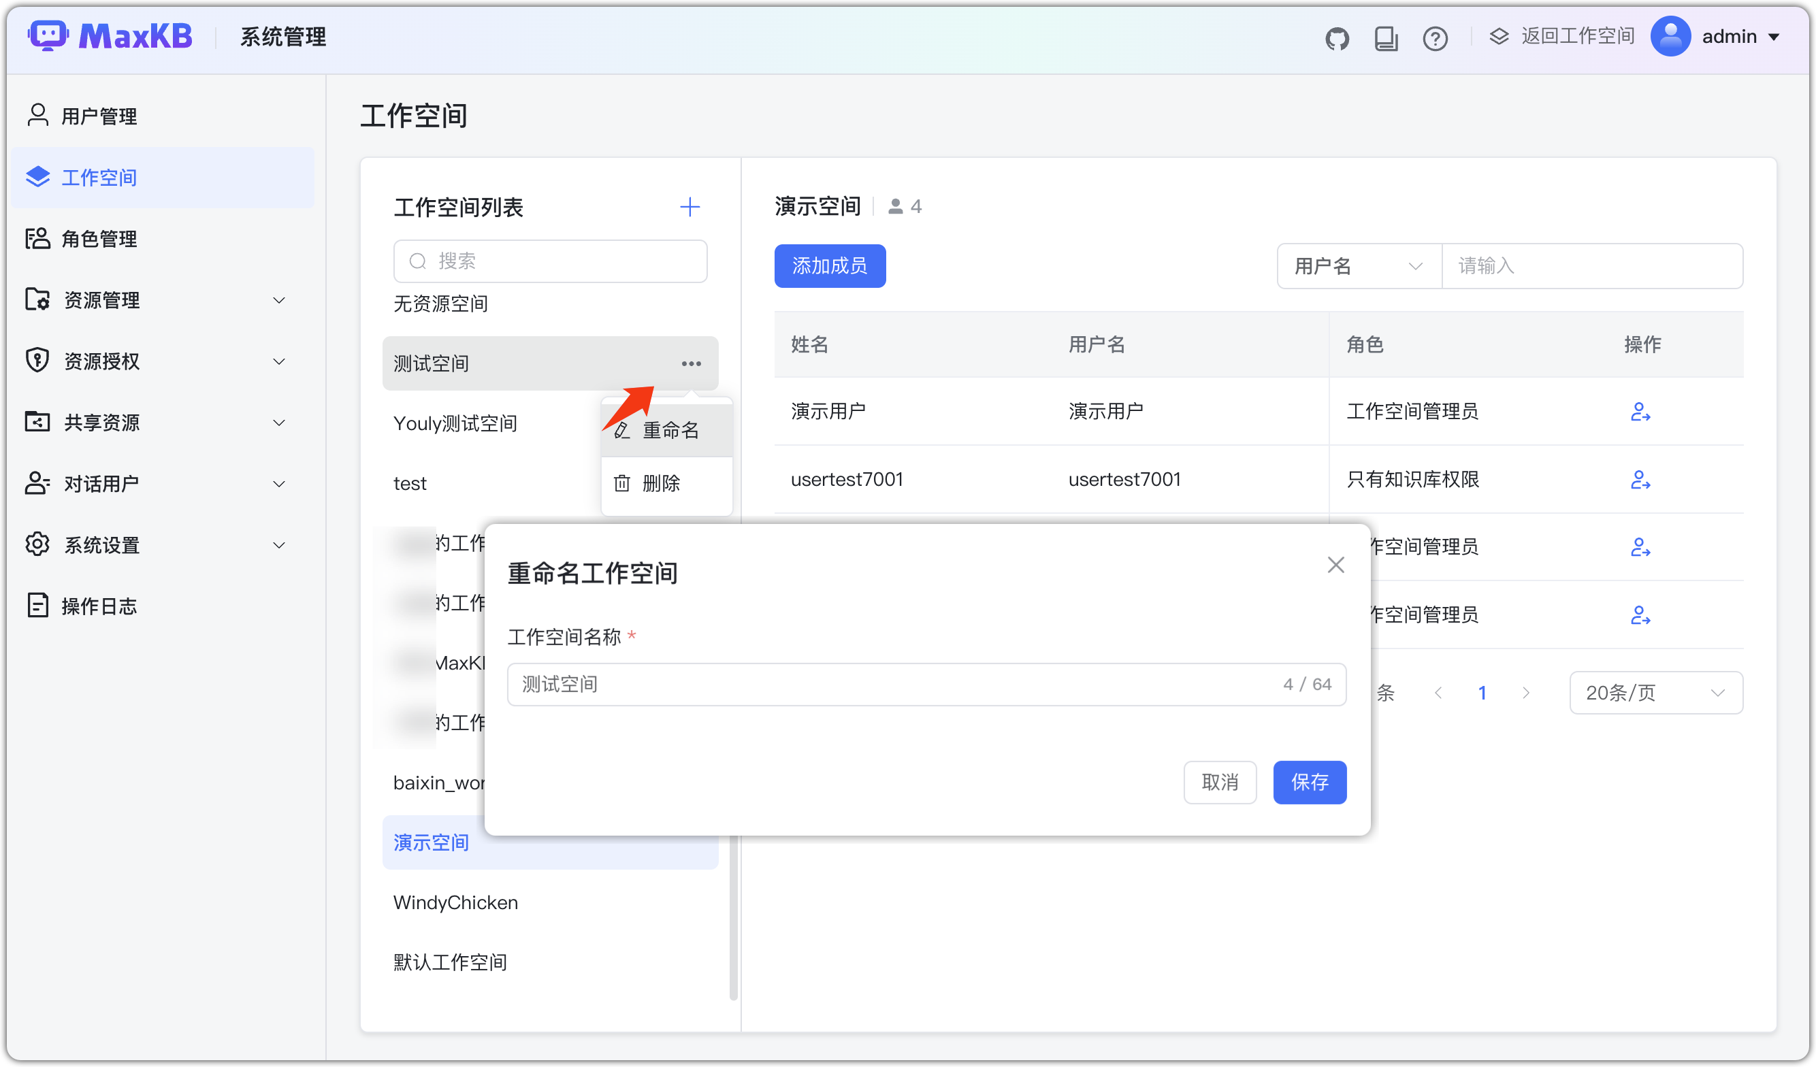Click the 添加成员 button

click(x=830, y=266)
